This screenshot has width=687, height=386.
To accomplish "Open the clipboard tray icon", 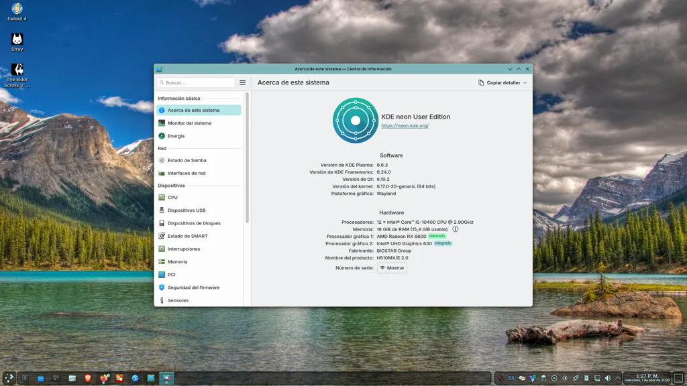I will click(x=543, y=378).
